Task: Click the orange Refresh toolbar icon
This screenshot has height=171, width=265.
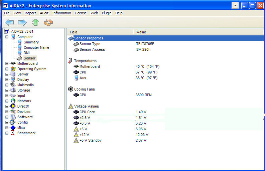Action: click(48, 22)
